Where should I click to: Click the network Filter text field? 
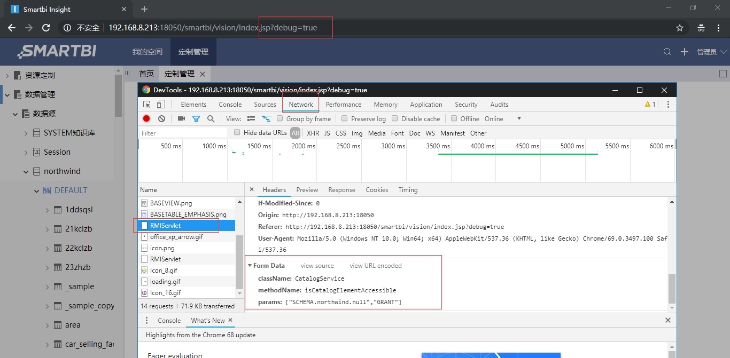(x=184, y=133)
